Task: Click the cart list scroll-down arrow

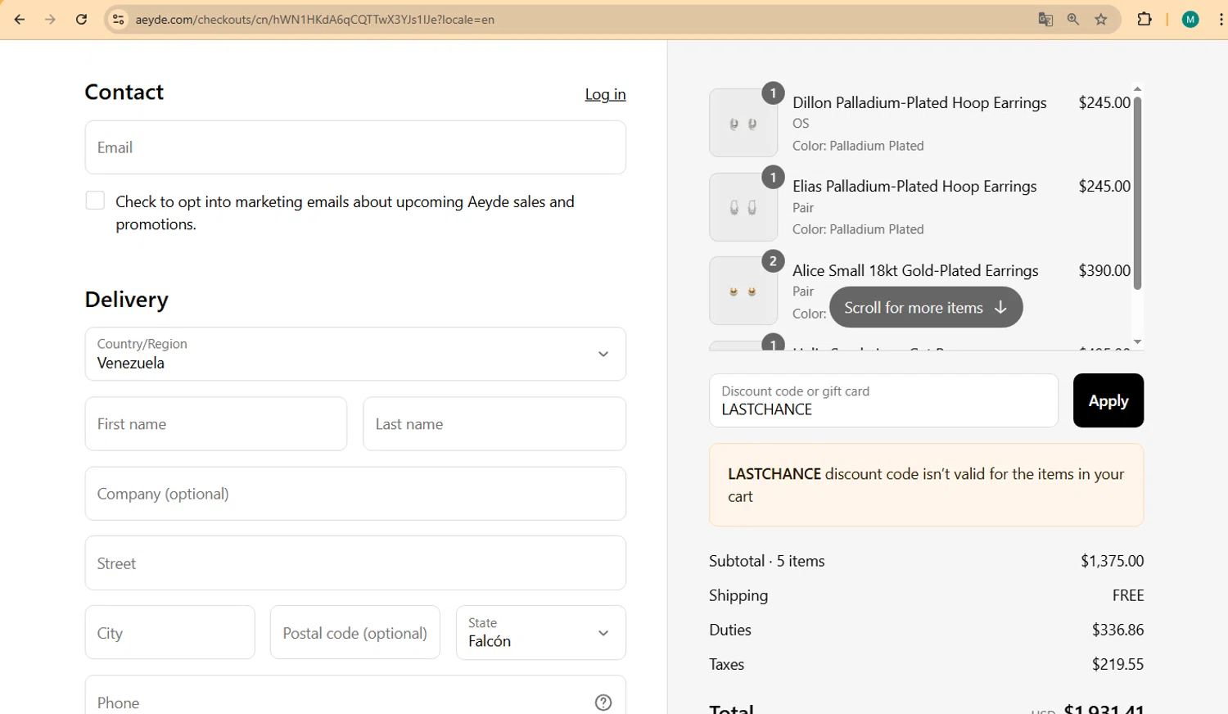Action: 1137,341
